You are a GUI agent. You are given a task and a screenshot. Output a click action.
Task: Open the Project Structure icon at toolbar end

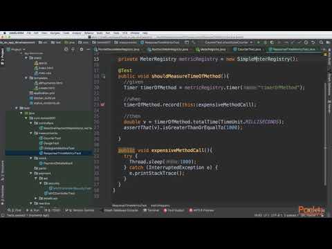pos(329,42)
